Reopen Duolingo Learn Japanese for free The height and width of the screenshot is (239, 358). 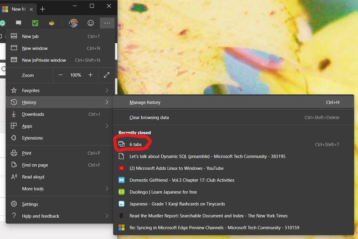(x=234, y=192)
